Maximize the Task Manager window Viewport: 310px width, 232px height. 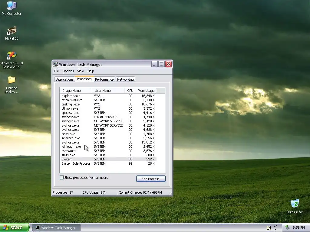click(x=162, y=64)
